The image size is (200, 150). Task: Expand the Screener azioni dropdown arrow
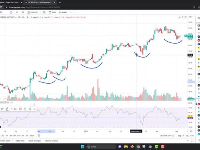(12, 141)
